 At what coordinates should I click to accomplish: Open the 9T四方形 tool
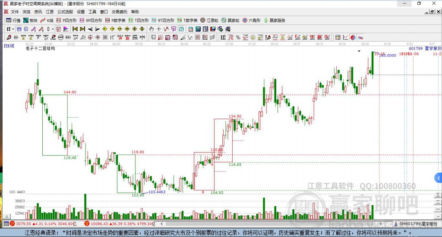(x=163, y=20)
